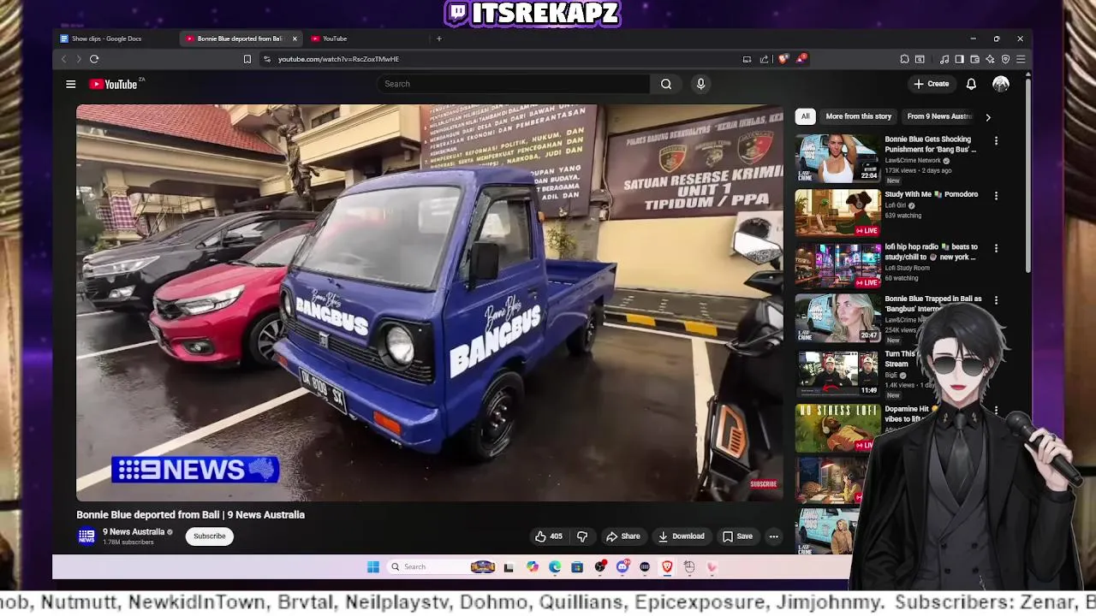The image size is (1096, 616).
Task: Open YouTube notifications bell
Action: [971, 84]
